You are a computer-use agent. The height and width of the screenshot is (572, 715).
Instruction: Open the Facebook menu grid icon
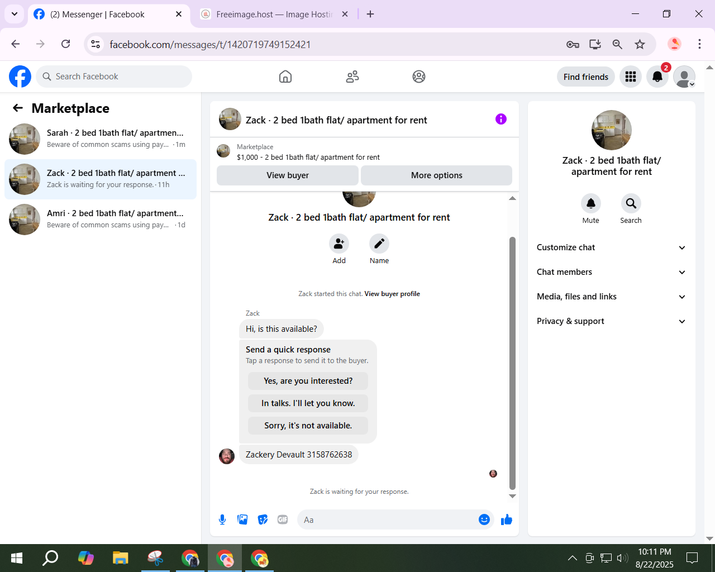coord(631,77)
